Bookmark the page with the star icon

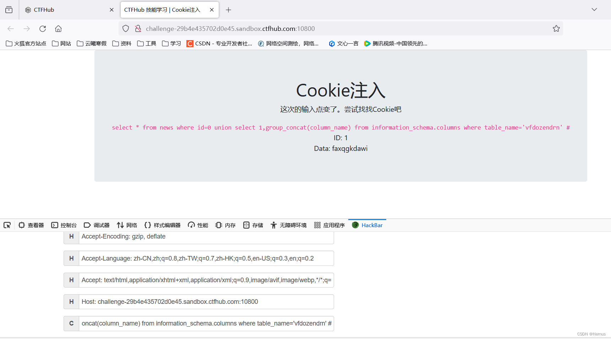[556, 28]
